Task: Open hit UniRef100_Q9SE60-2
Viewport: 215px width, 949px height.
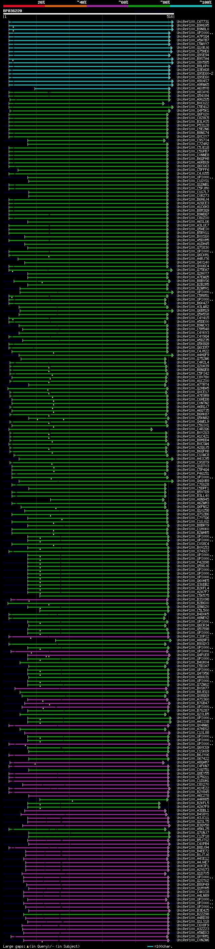Action: click(195, 74)
